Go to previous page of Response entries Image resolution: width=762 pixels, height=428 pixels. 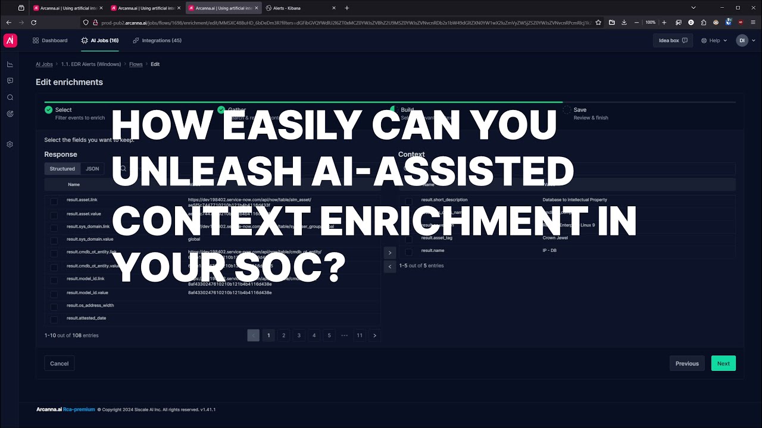pos(253,335)
